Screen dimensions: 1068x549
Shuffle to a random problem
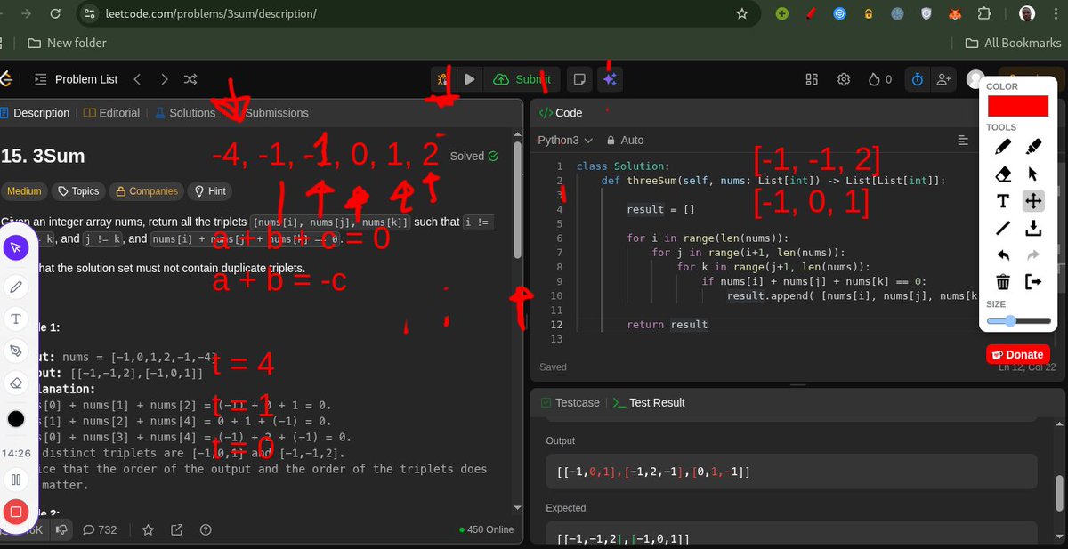190,79
